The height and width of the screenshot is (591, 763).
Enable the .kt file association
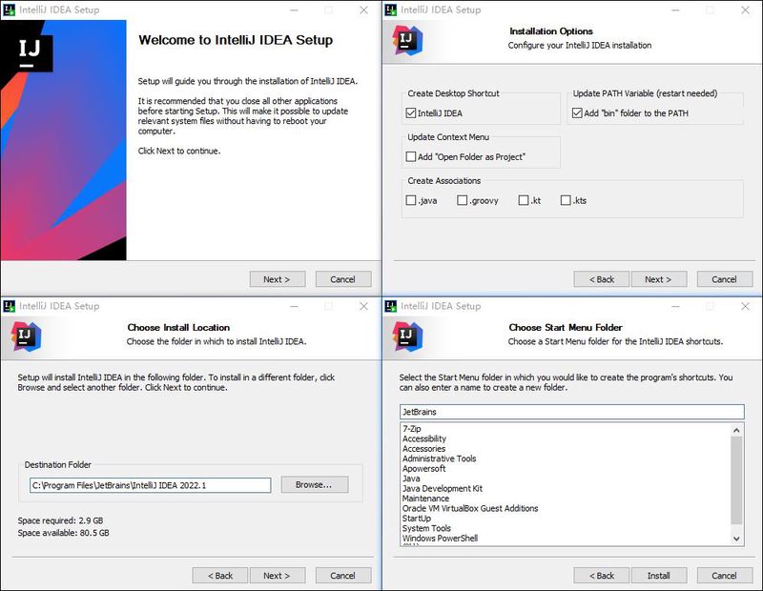524,200
